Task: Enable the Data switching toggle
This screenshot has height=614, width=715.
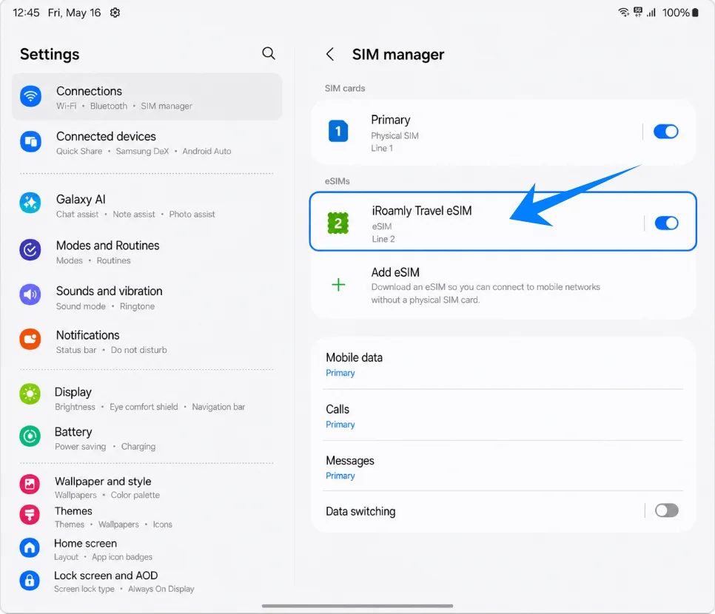Action: click(667, 510)
